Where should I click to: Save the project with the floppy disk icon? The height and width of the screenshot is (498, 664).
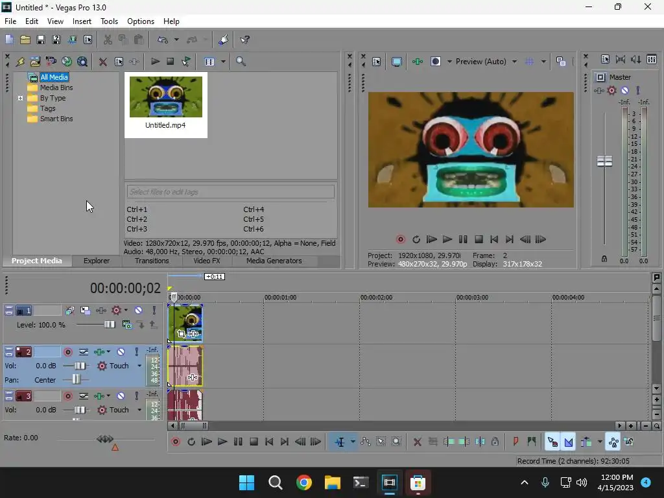pyautogui.click(x=41, y=40)
